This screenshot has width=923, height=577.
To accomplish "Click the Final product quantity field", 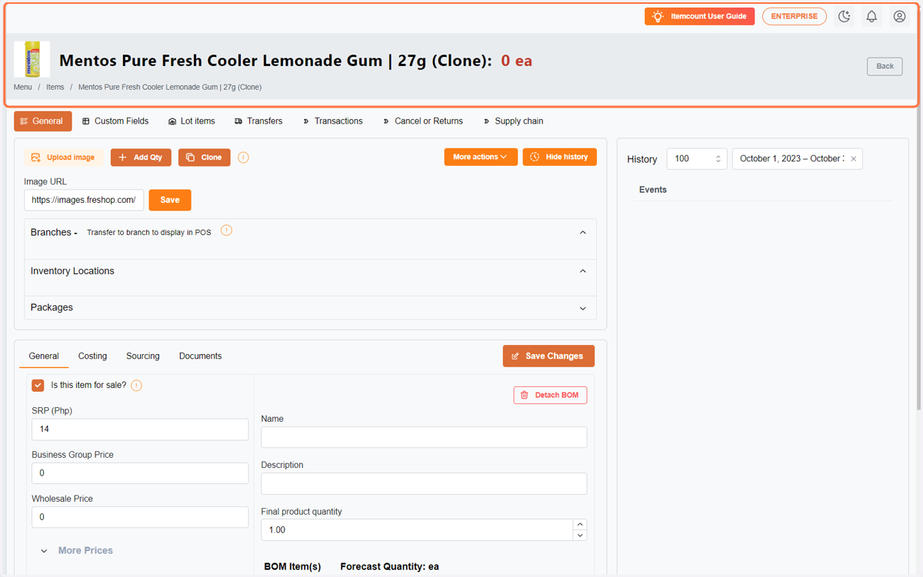I will 417,530.
